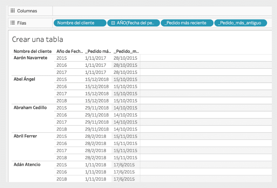Click the Columnas shelf icon
The height and width of the screenshot is (188, 277).
click(13, 11)
